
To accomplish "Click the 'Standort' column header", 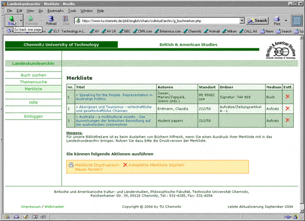I will pos(207,87).
